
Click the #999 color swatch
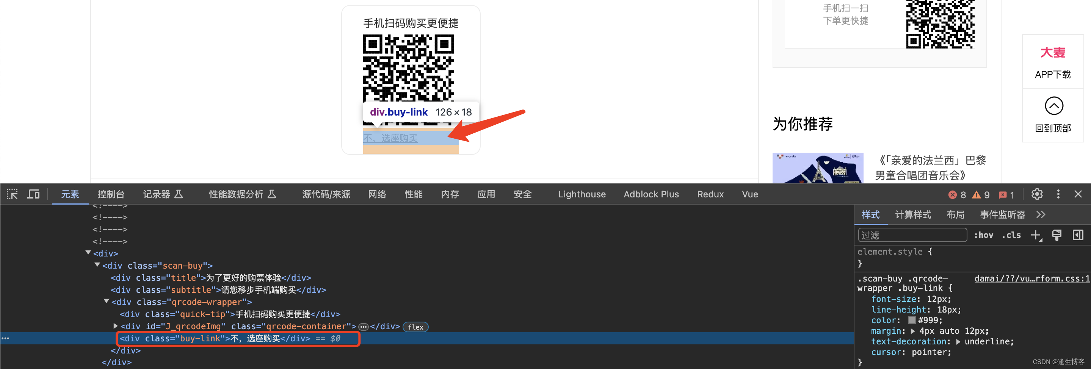(x=912, y=321)
